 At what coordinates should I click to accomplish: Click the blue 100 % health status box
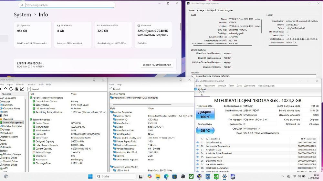[x=205, y=114]
